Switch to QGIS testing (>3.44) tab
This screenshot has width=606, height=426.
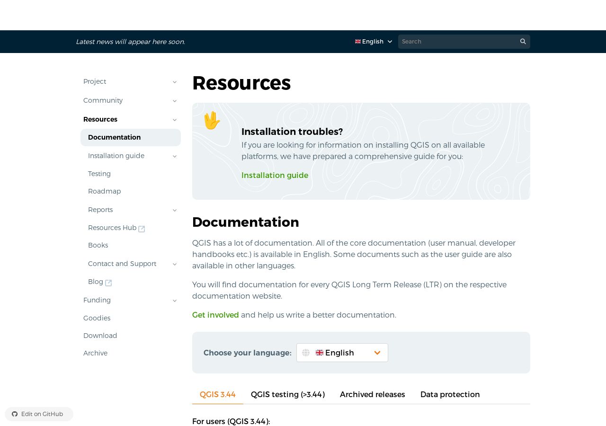click(288, 394)
